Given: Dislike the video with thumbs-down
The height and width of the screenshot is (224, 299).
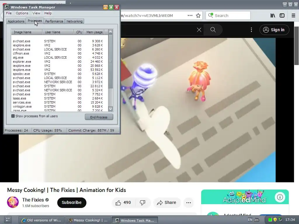Looking at the screenshot, I should (142, 202).
